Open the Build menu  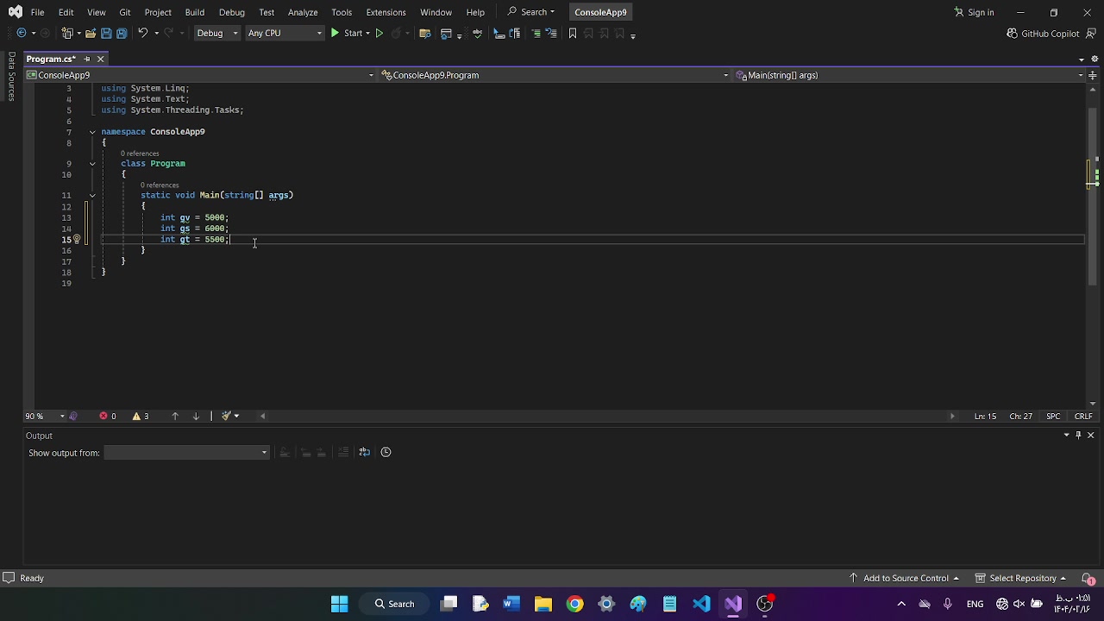point(194,12)
